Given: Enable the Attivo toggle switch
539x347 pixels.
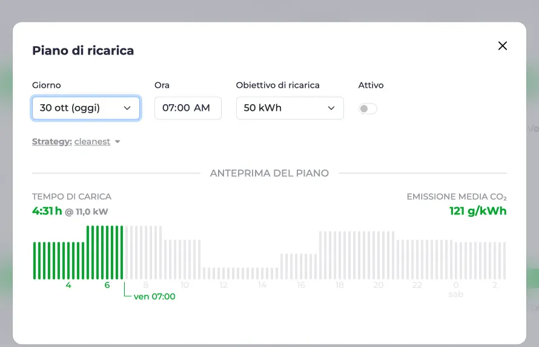Looking at the screenshot, I should tap(368, 108).
